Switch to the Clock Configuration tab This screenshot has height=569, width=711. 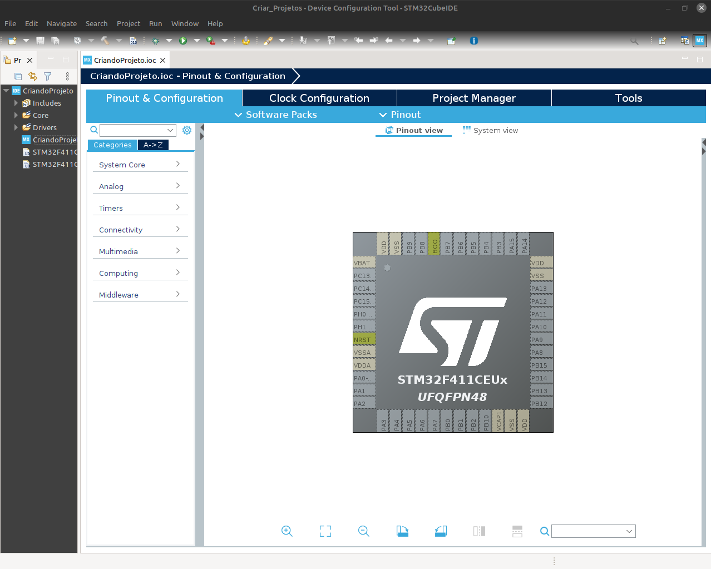tap(319, 98)
